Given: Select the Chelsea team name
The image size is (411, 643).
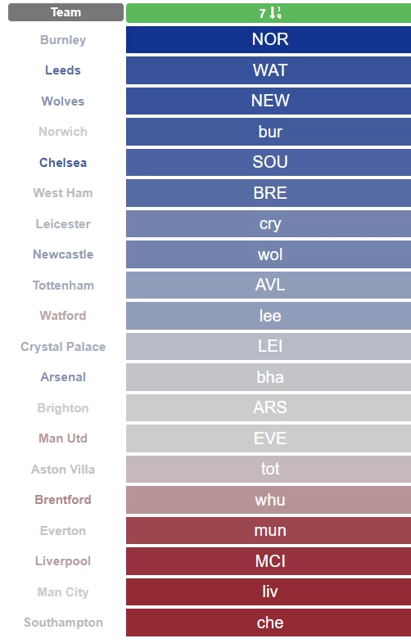Looking at the screenshot, I should coord(63,163).
